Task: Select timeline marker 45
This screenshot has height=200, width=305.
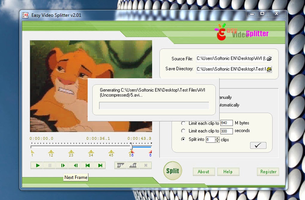Action: 111,153
